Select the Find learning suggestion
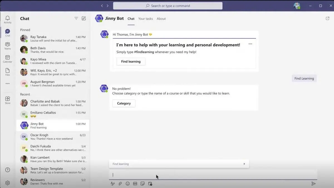This screenshot has width=334, height=188. pos(179,164)
